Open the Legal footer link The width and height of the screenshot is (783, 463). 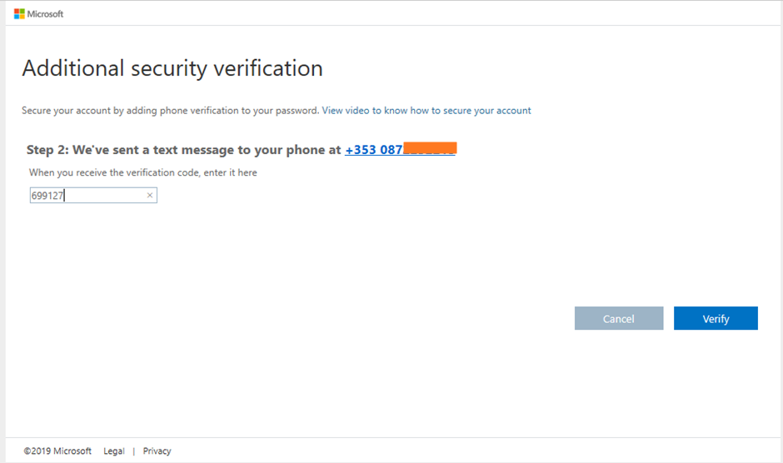click(x=114, y=451)
